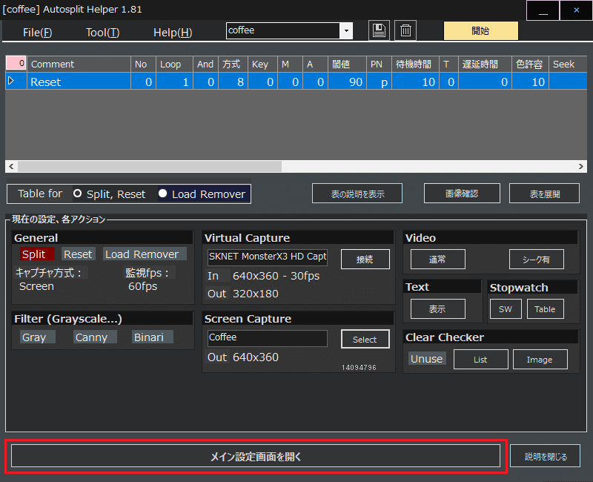
Task: Toggle the Load Remover action in General
Action: [x=145, y=254]
